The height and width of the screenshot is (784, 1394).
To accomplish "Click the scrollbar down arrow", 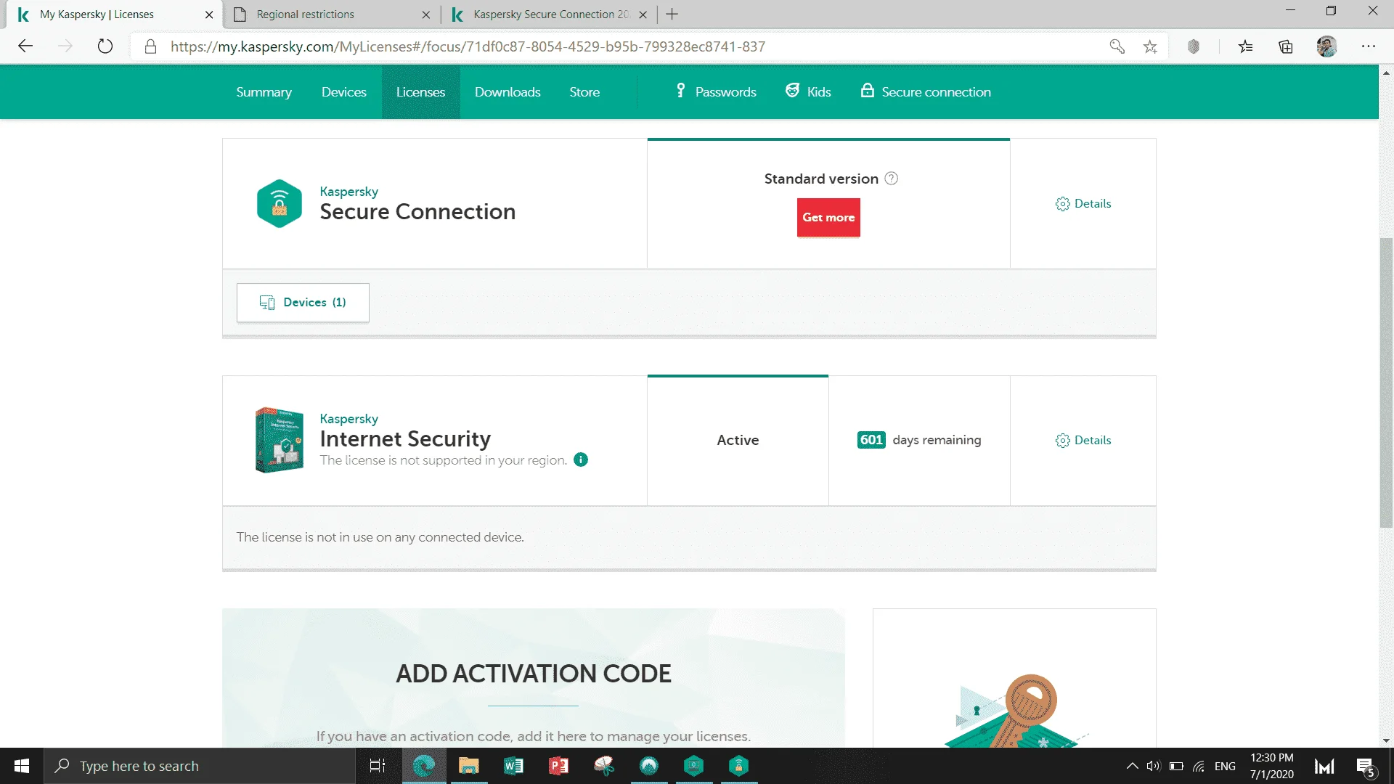I will pyautogui.click(x=1387, y=740).
